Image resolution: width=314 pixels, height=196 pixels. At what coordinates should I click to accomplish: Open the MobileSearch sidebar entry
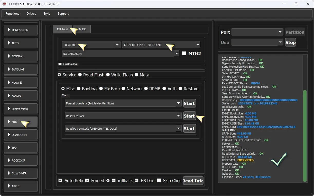21,30
